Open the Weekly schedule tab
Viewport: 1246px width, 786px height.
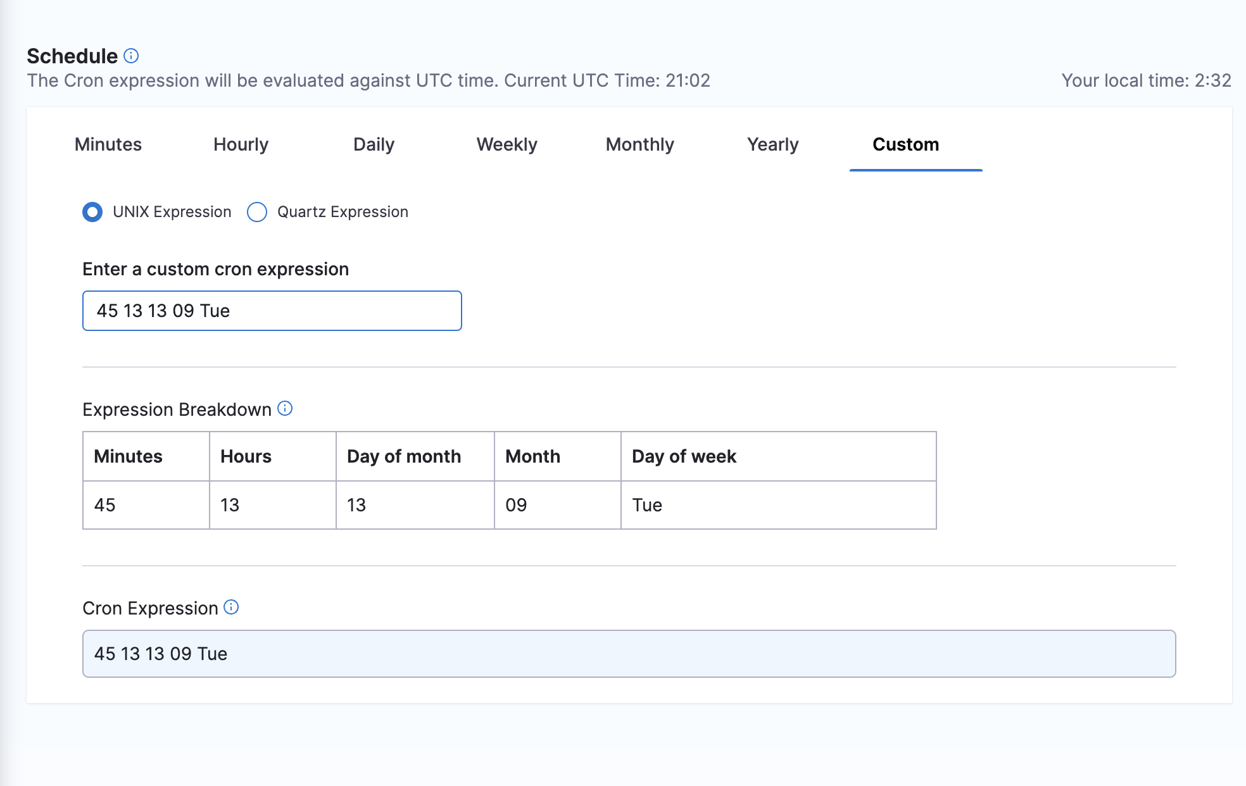(507, 144)
